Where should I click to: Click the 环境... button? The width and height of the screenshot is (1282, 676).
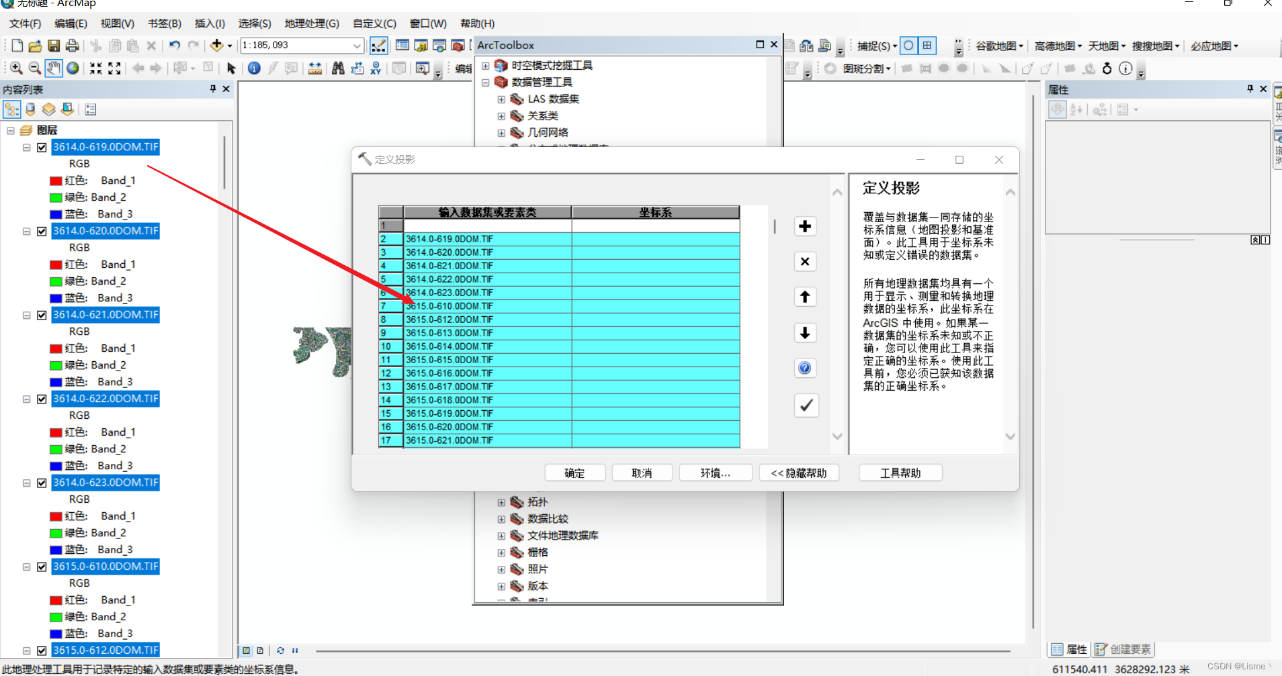click(715, 473)
